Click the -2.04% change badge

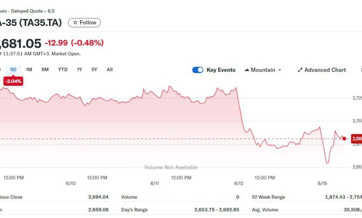click(x=13, y=81)
